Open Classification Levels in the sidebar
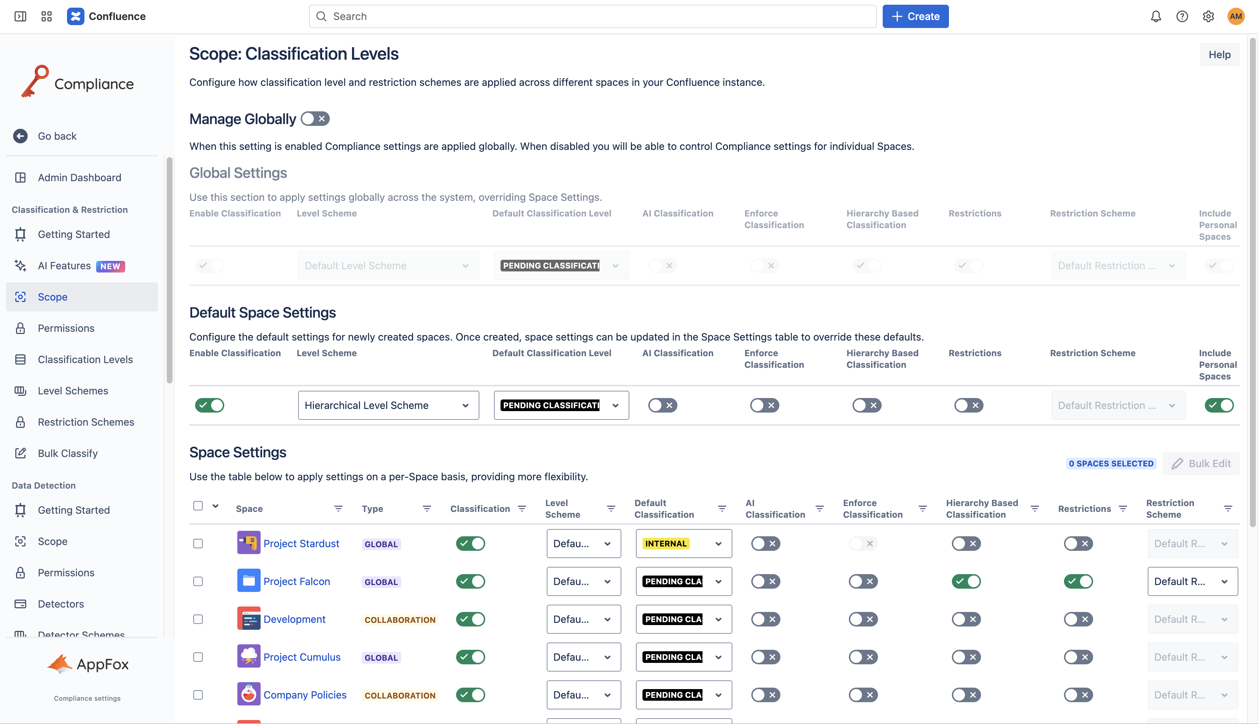The image size is (1258, 724). pyautogui.click(x=85, y=359)
